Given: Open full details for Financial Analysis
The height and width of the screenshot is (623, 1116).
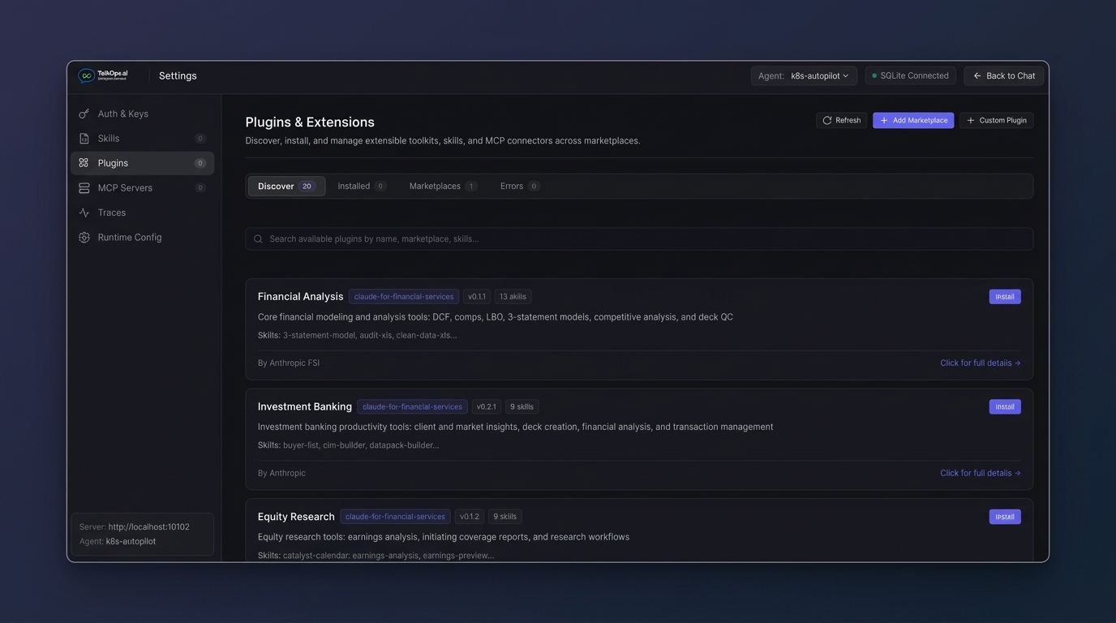Looking at the screenshot, I should coord(980,363).
